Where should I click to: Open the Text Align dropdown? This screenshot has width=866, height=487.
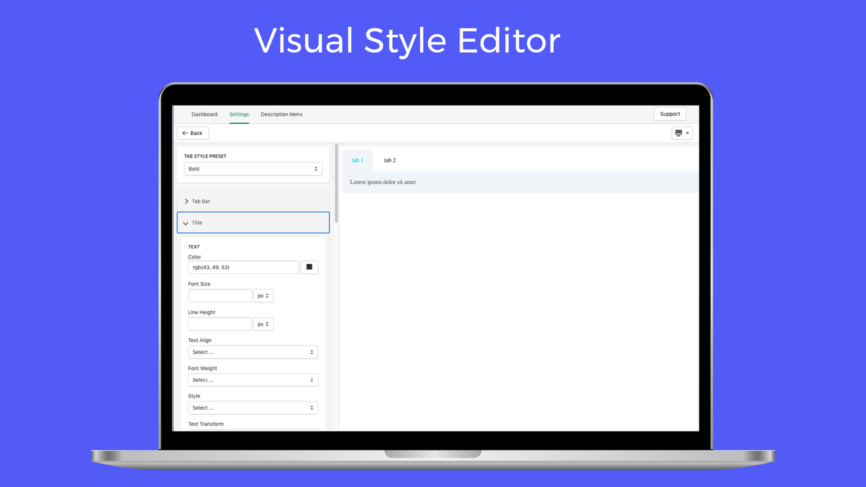pyautogui.click(x=253, y=352)
